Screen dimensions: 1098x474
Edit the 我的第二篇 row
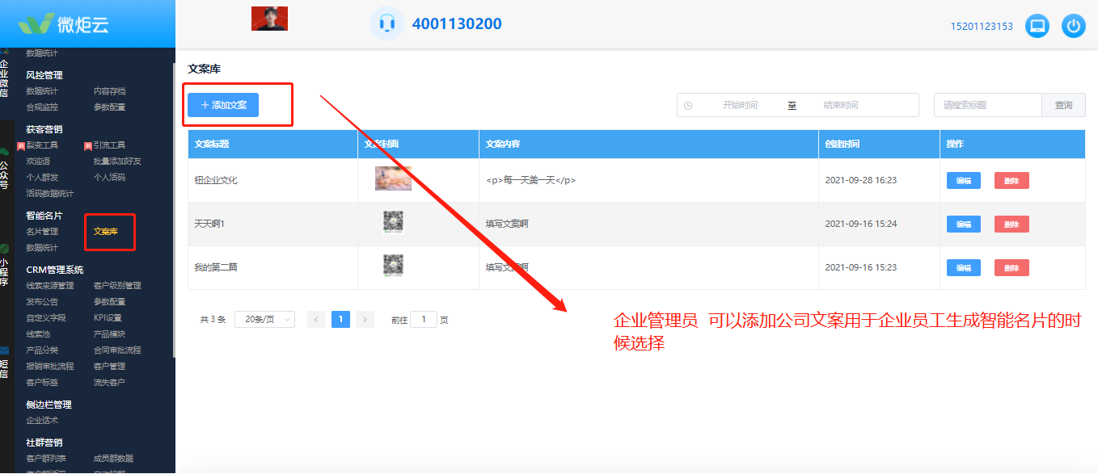964,267
